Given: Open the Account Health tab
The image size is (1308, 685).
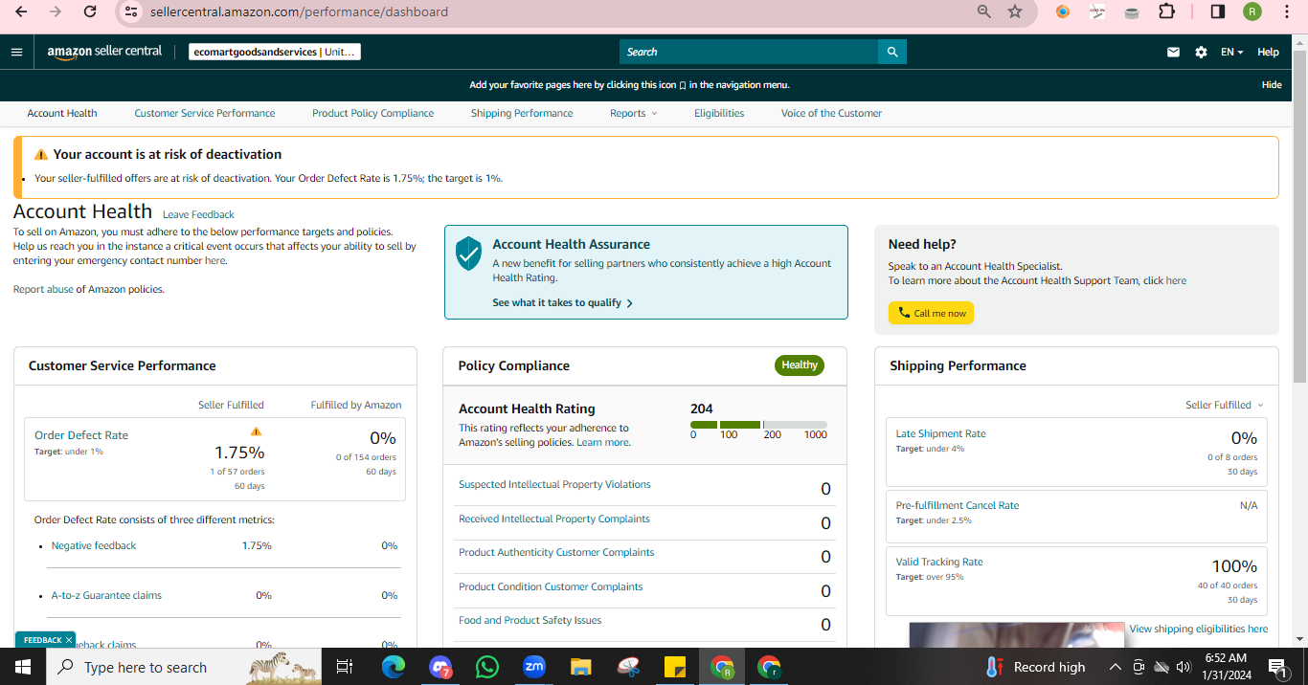Looking at the screenshot, I should (62, 113).
